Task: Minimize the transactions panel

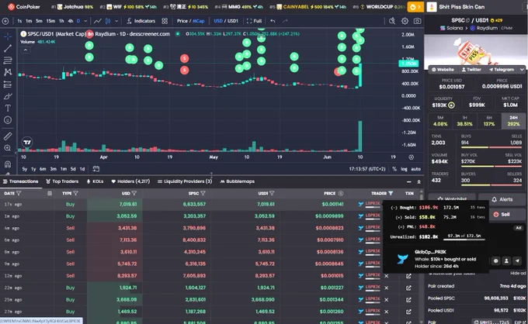Action: click(408, 182)
